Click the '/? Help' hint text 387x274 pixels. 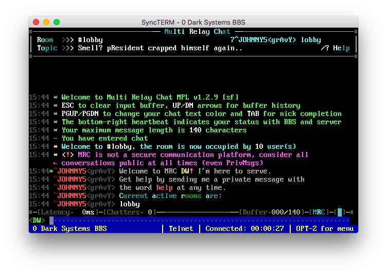point(335,48)
